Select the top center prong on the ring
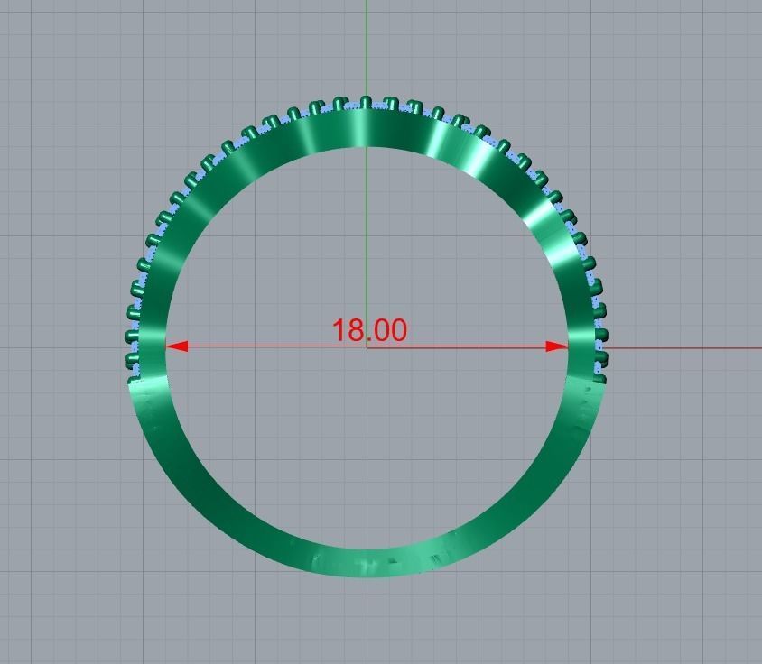Image resolution: width=762 pixels, height=664 pixels. [x=366, y=103]
